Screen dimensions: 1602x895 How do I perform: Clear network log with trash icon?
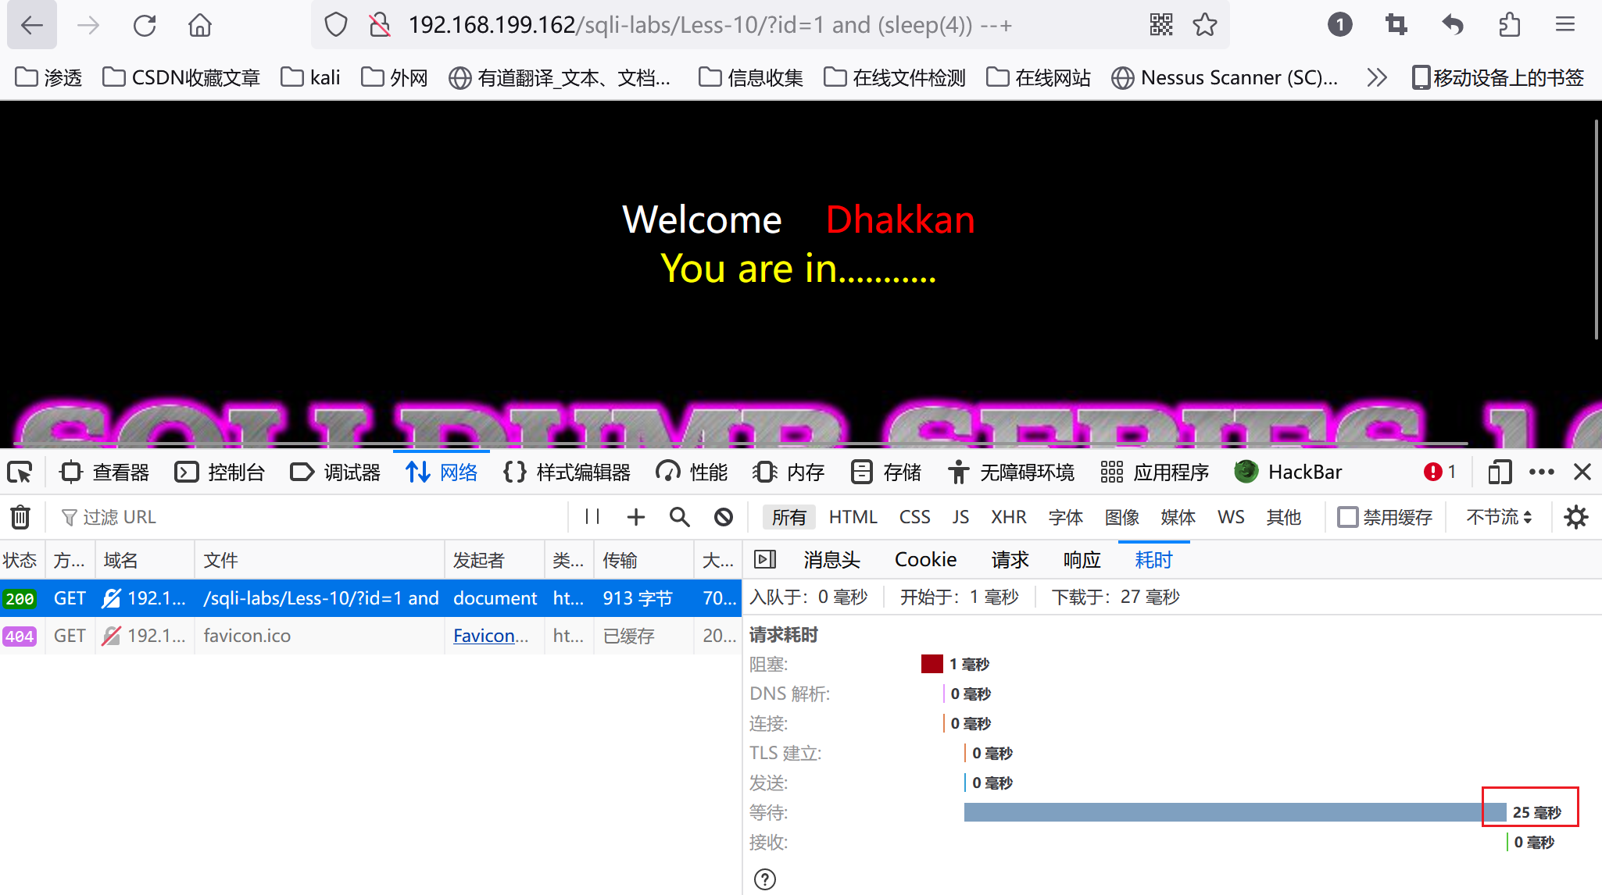(x=20, y=517)
